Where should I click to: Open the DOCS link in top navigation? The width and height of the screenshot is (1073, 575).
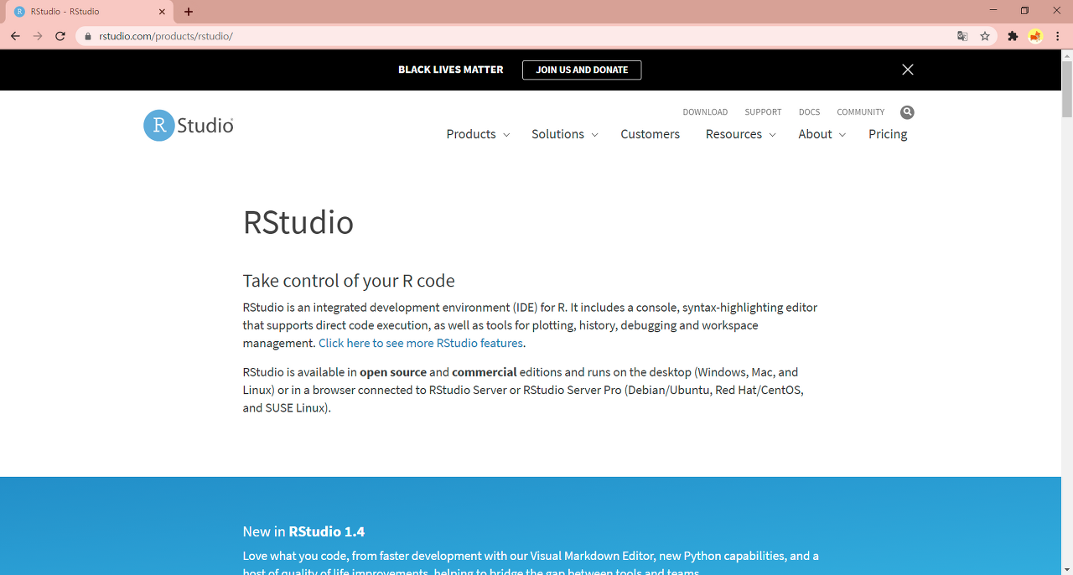(x=809, y=112)
